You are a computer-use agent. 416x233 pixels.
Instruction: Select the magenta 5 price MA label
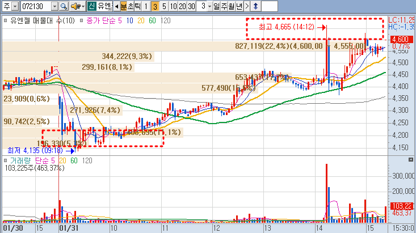(120, 20)
